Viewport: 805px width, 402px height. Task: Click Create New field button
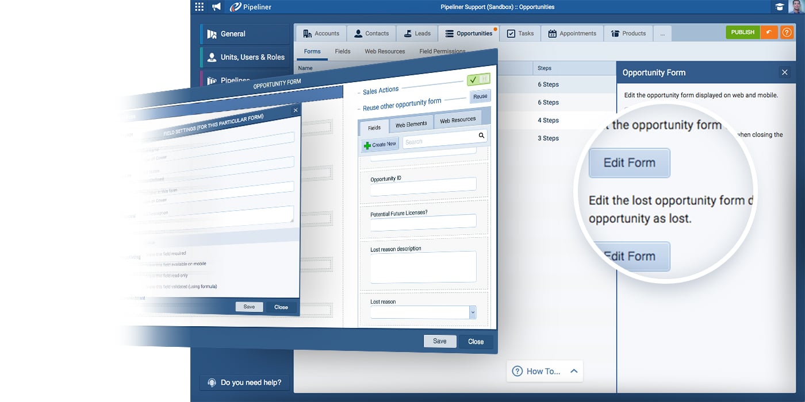tap(380, 145)
